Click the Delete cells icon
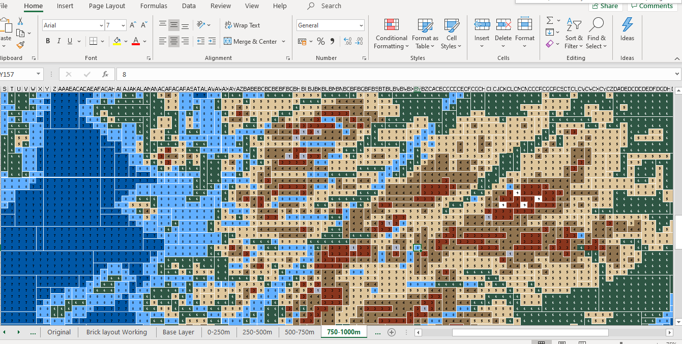This screenshot has width=682, height=344. pos(503,24)
